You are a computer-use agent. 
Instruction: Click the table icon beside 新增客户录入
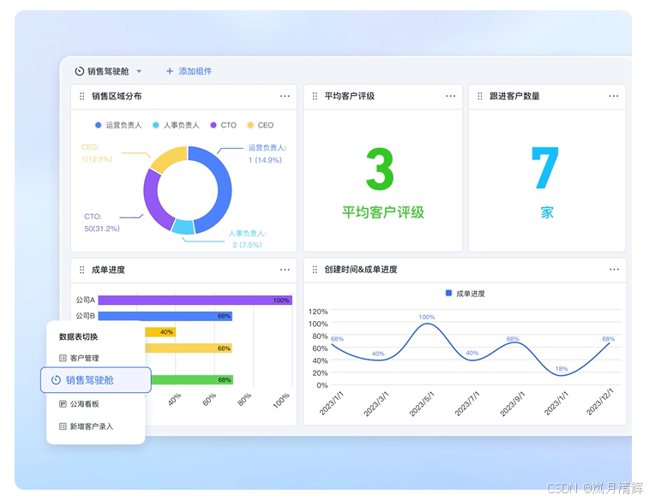point(63,426)
